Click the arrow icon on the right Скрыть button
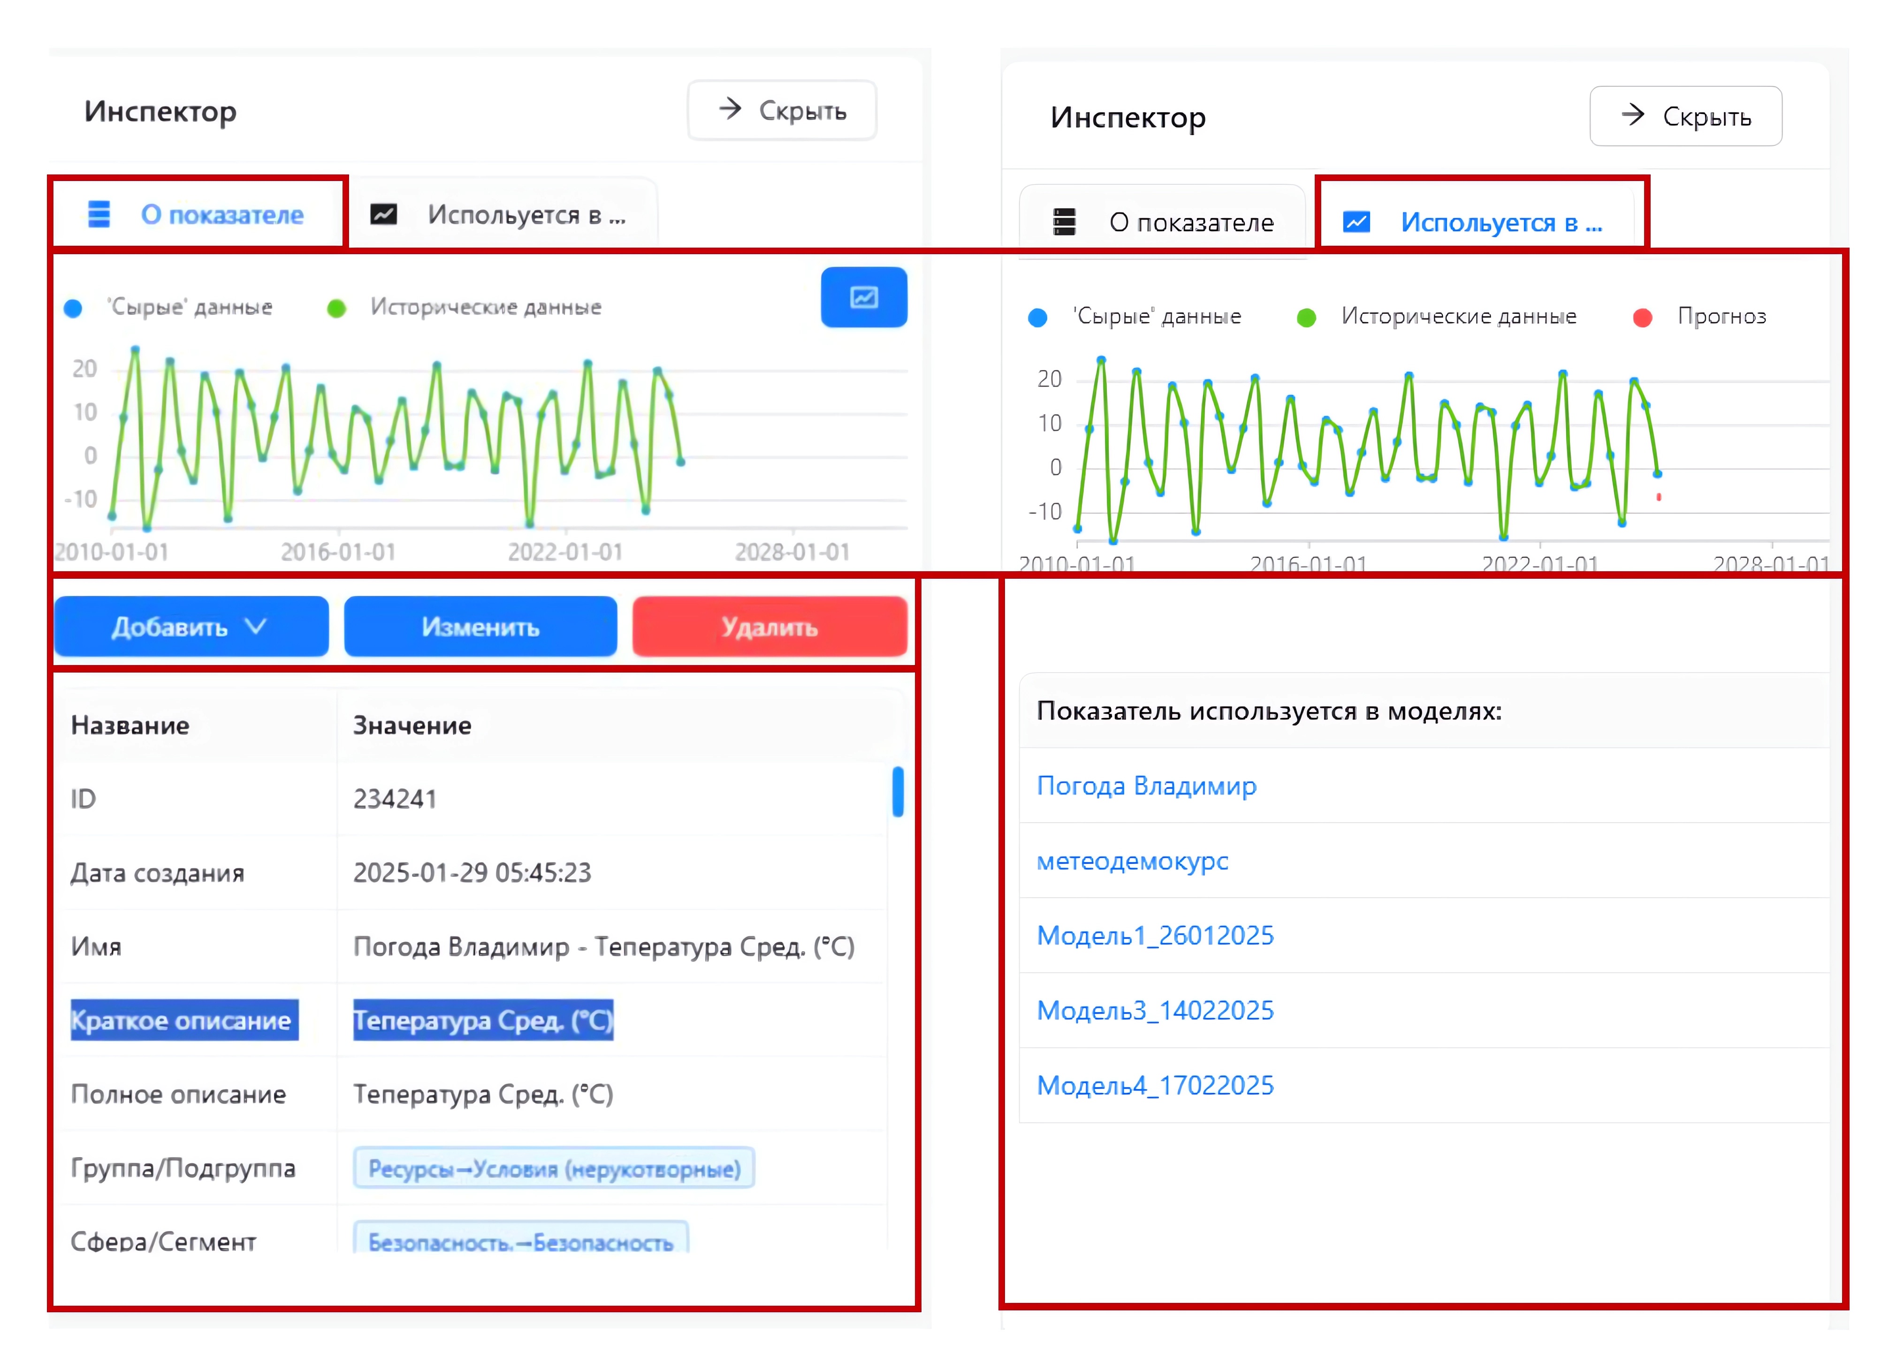The width and height of the screenshot is (1889, 1362). [1632, 116]
